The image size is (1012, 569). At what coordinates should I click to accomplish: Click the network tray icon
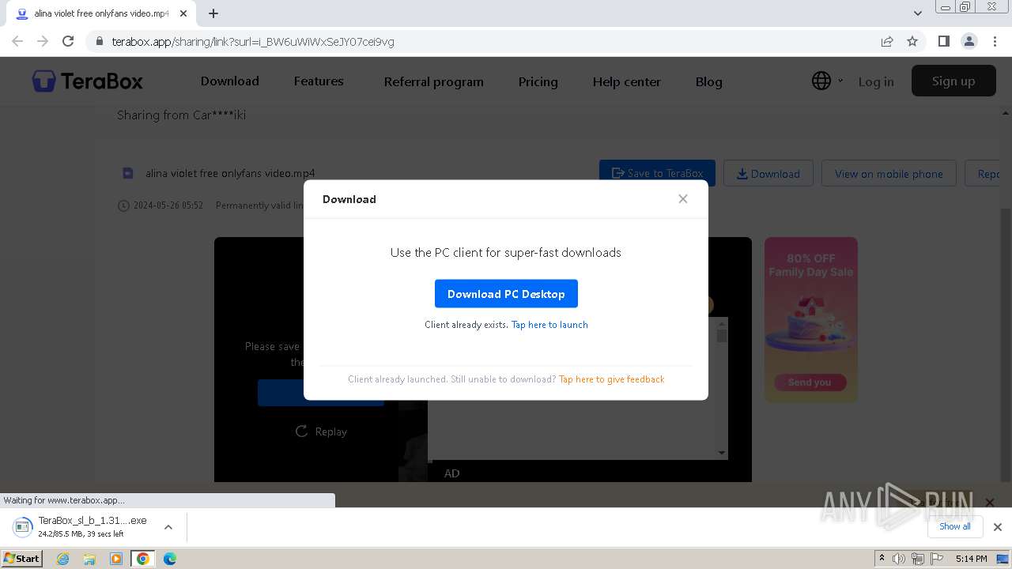tap(917, 559)
